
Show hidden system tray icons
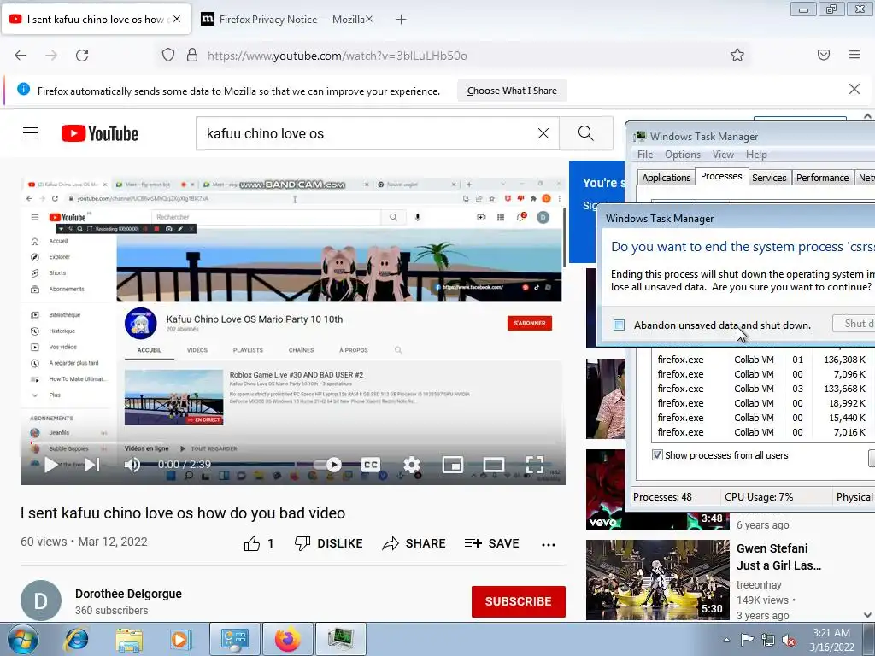[726, 640]
